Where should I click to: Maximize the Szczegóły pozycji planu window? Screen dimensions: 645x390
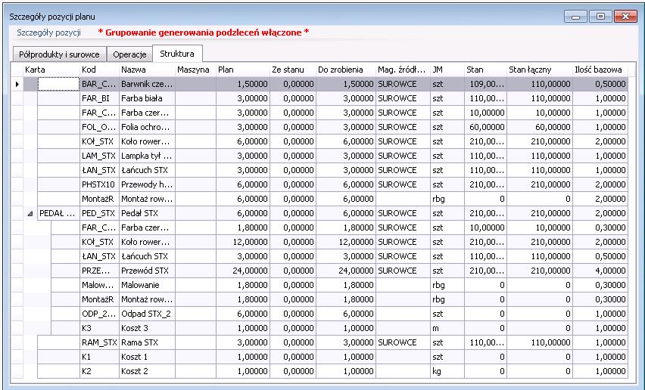click(600, 17)
